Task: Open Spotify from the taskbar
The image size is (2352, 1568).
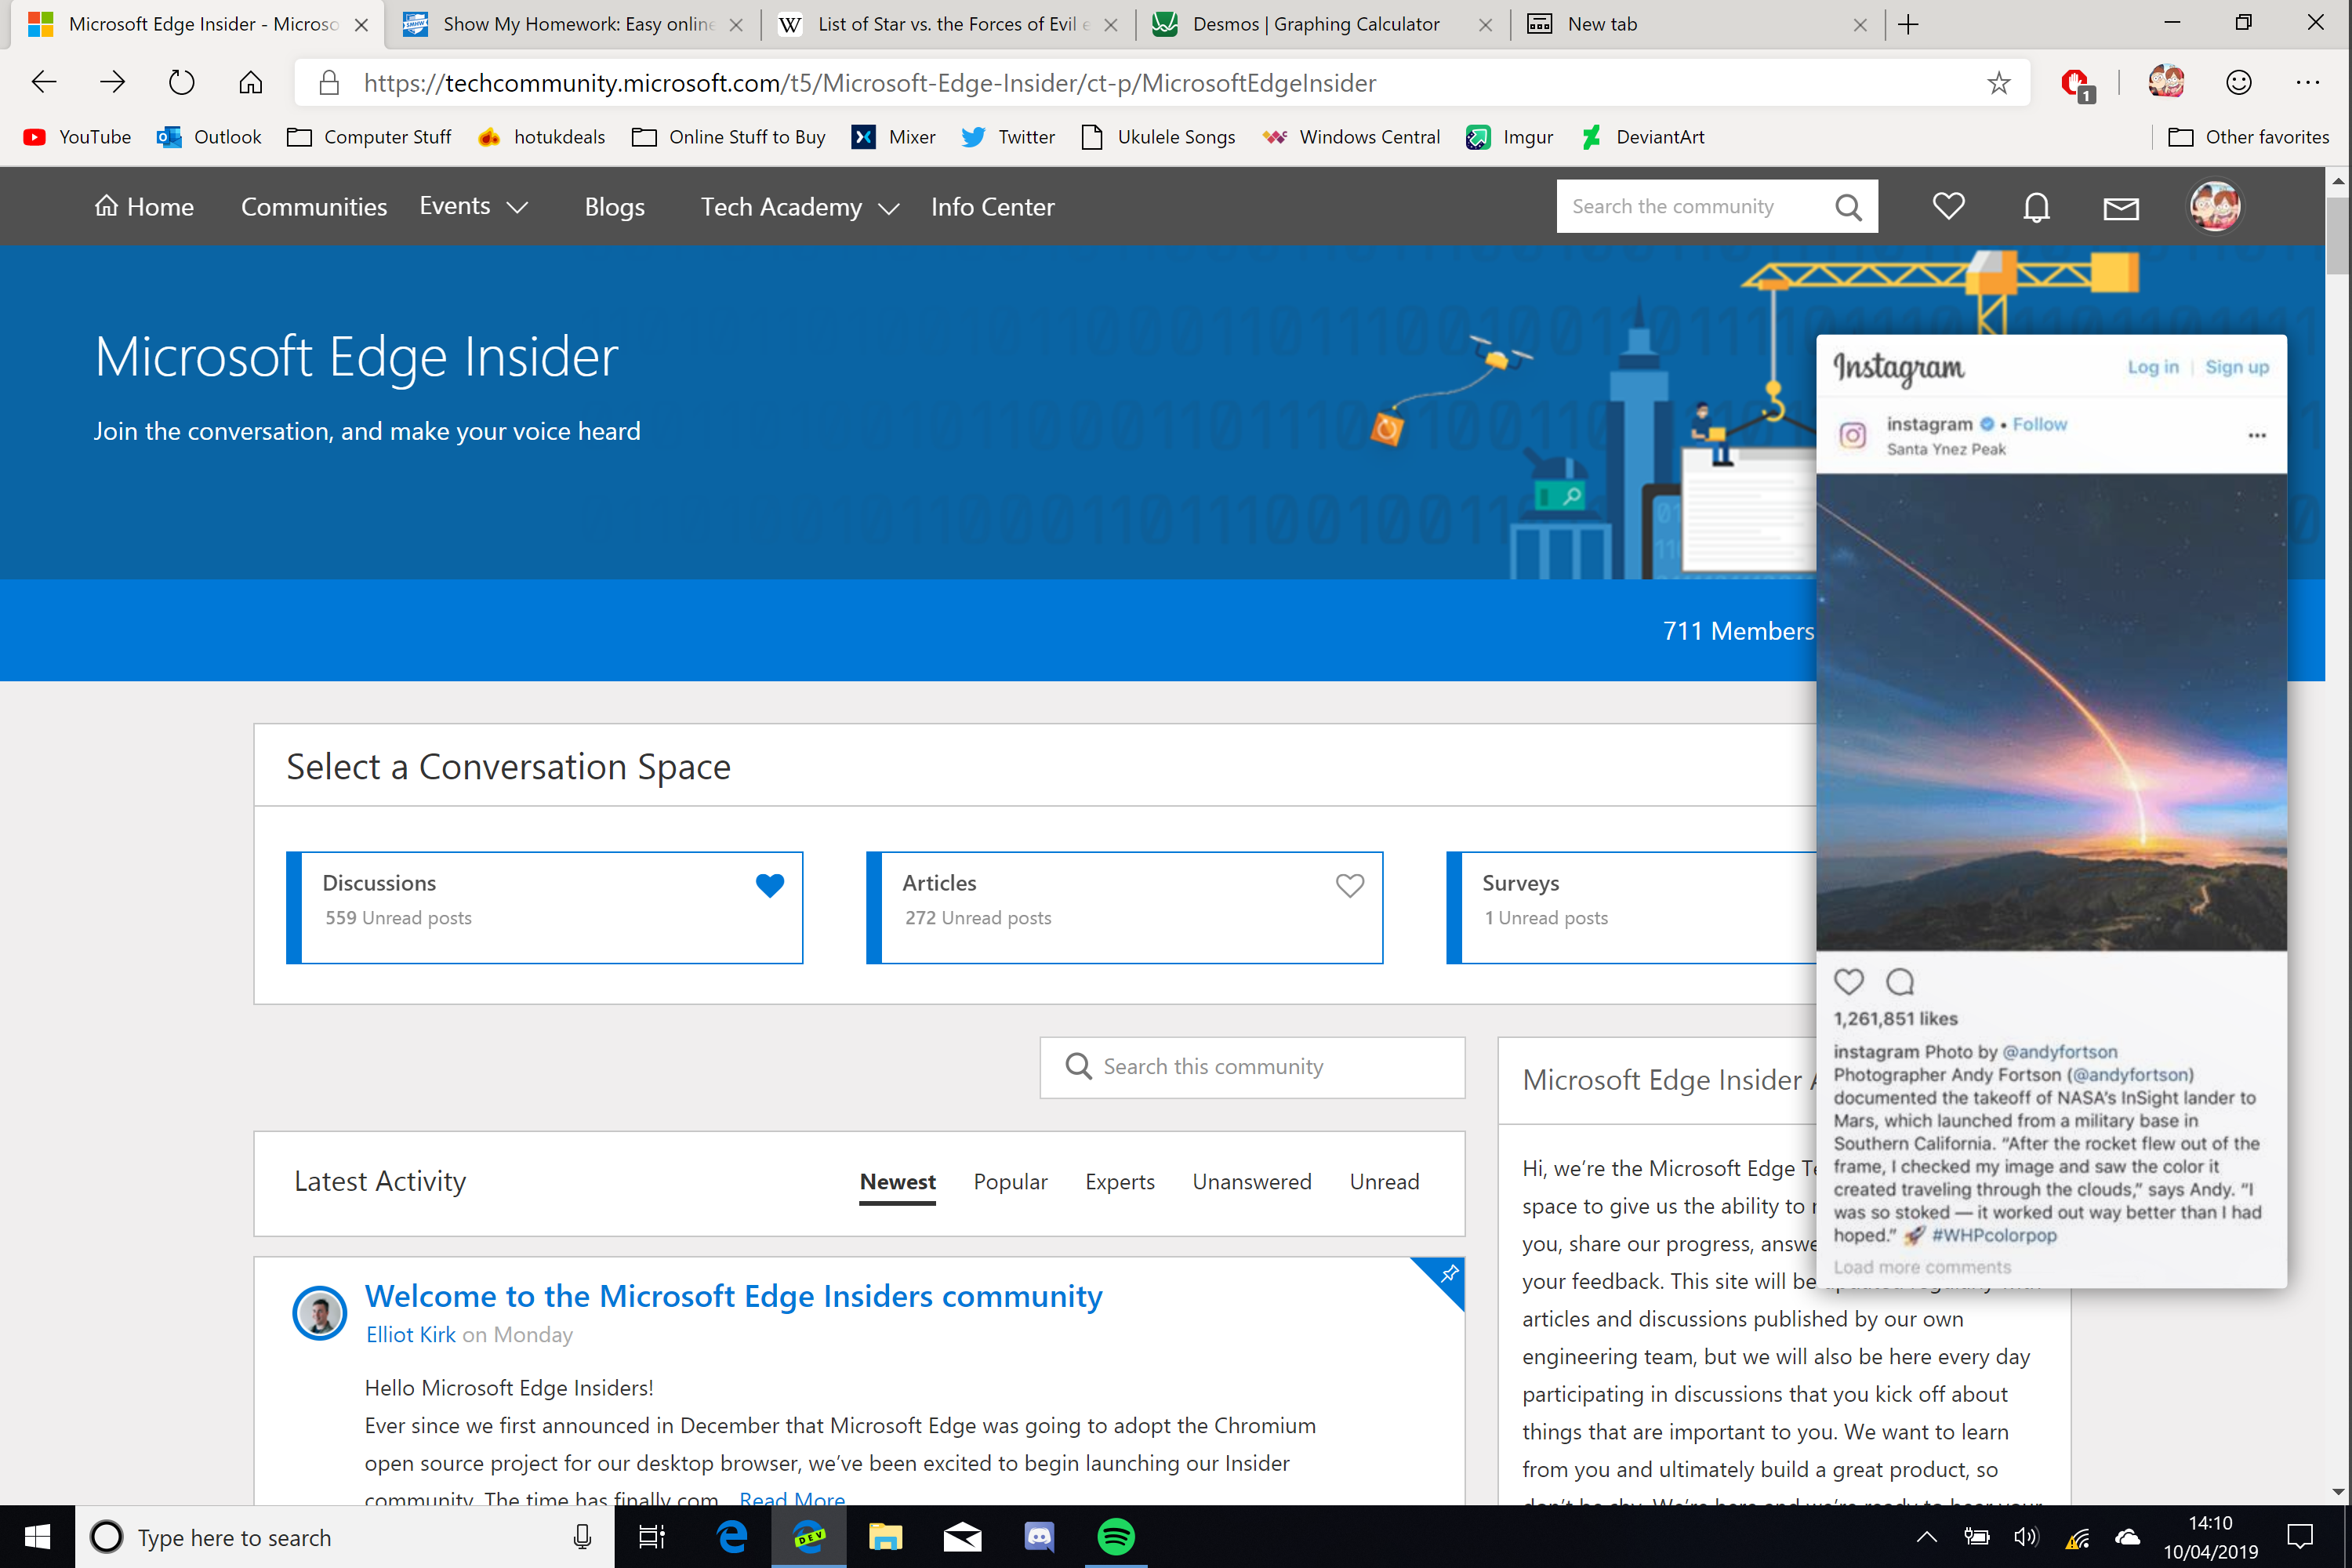Action: tap(1116, 1537)
